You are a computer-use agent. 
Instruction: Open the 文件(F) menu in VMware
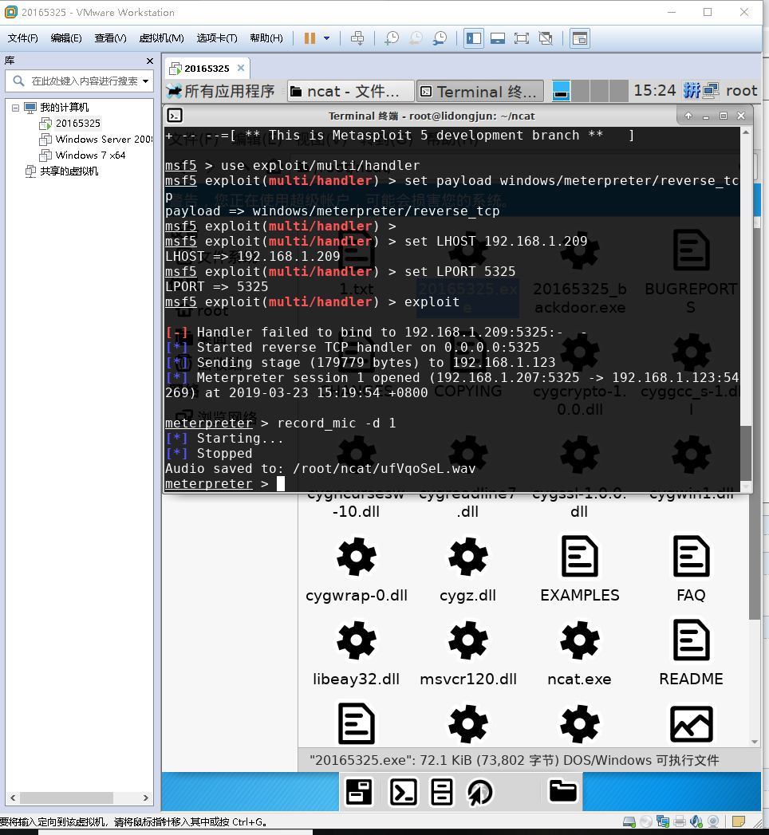[23, 37]
